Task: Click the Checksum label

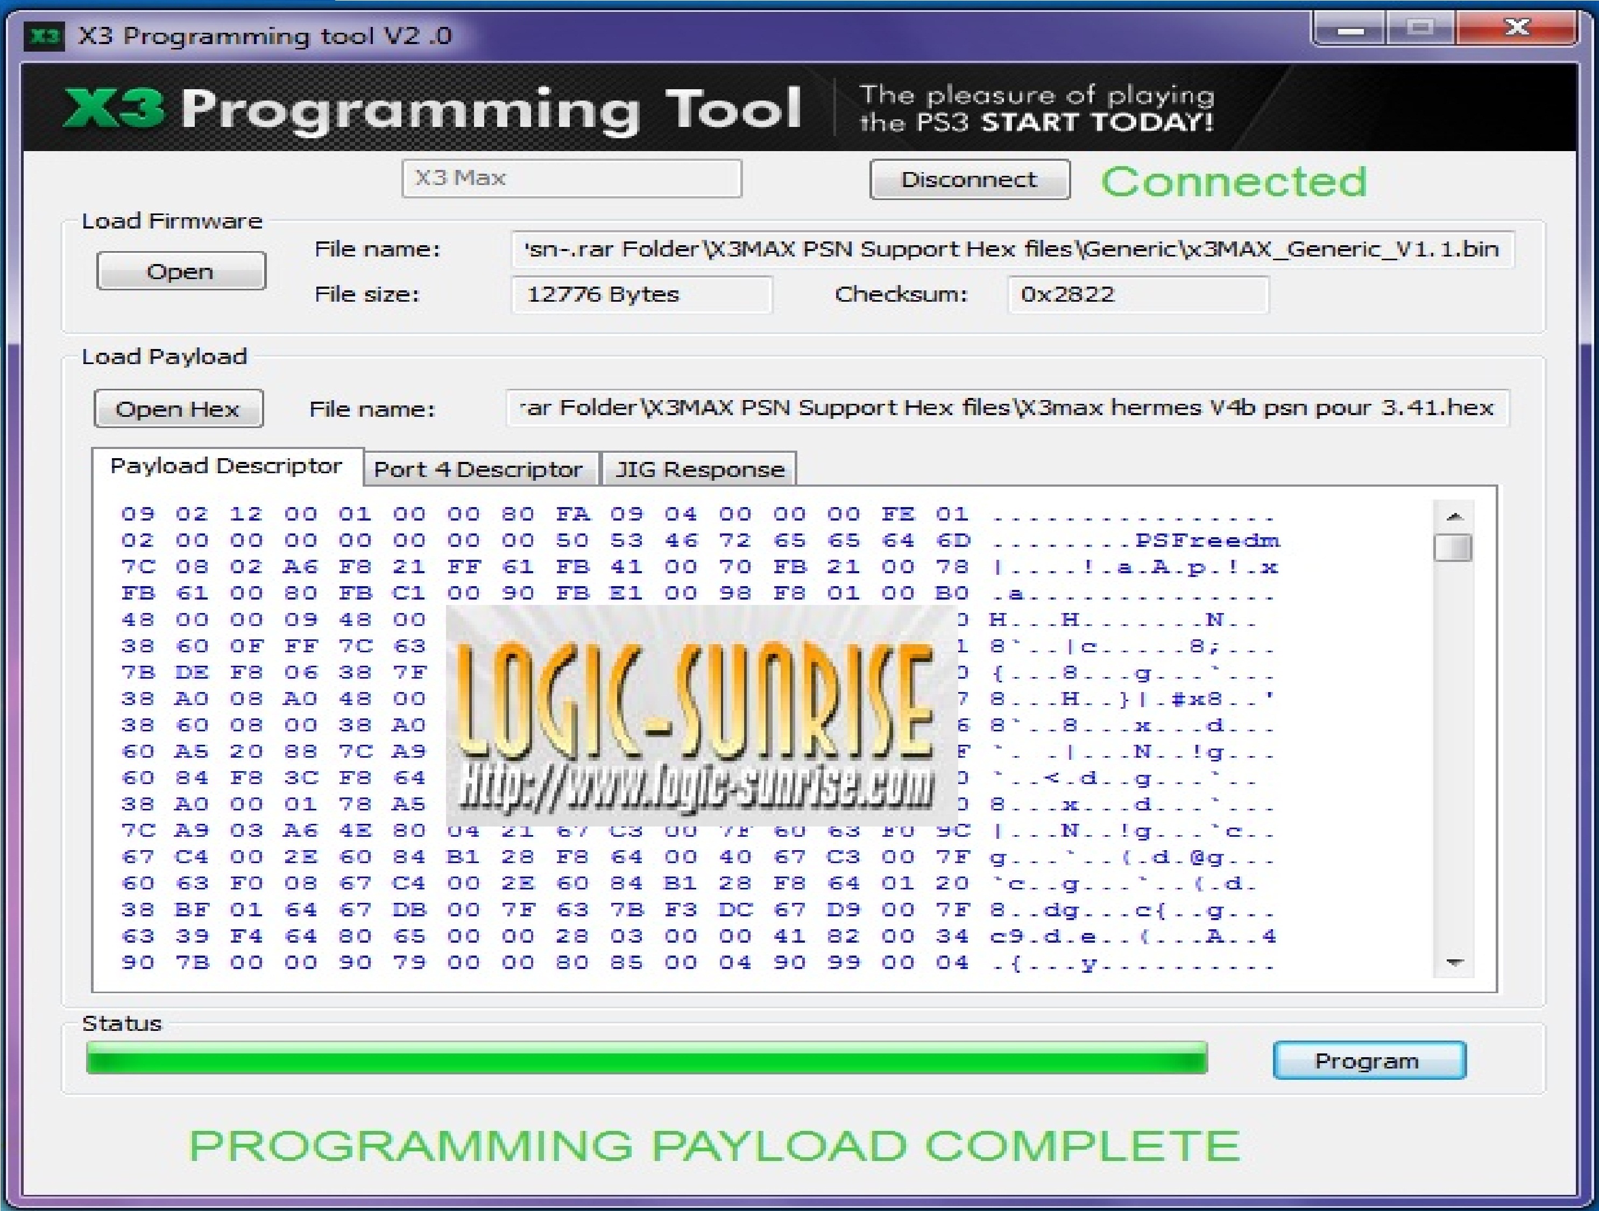Action: click(x=901, y=295)
